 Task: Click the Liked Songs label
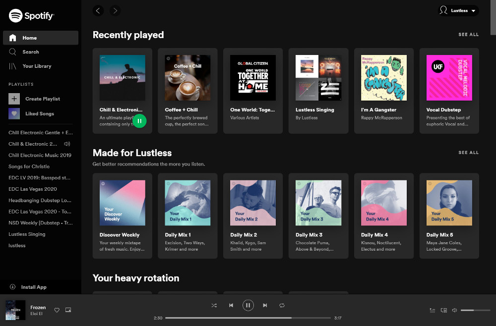[40, 114]
